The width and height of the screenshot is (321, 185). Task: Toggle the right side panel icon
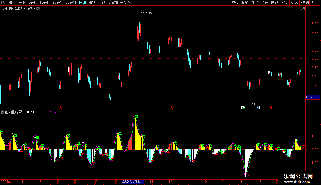(303, 9)
